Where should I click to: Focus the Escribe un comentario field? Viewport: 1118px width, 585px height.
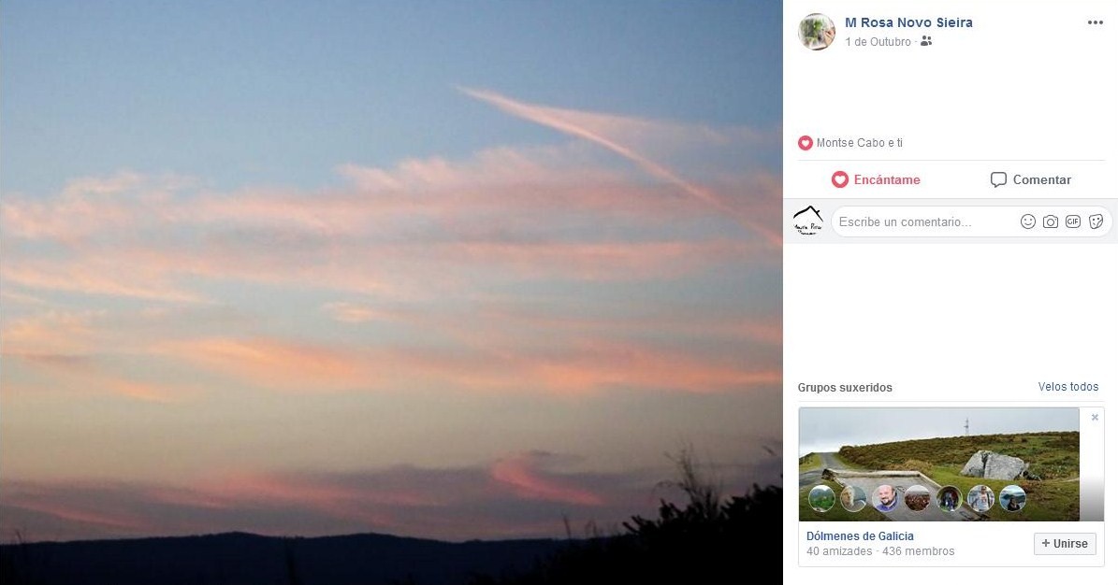pos(922,221)
